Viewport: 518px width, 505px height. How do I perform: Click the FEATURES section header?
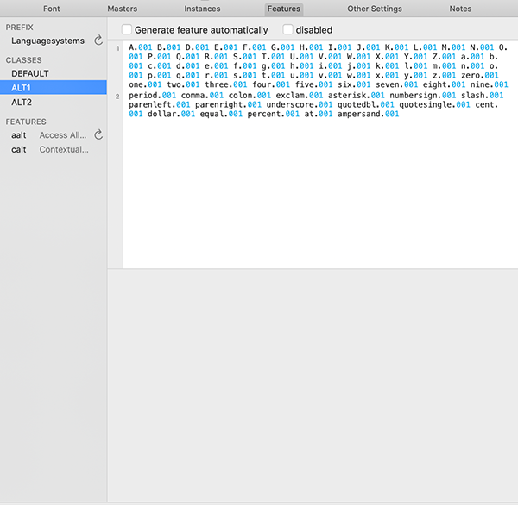pos(26,122)
